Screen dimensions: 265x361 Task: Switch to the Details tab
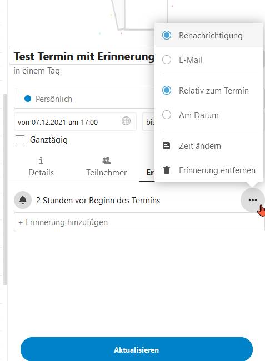(x=41, y=166)
